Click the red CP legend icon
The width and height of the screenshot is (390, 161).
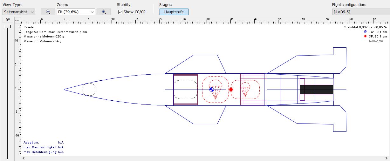365,36
